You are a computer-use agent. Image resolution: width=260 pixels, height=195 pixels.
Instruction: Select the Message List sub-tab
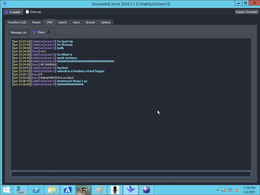(19, 32)
